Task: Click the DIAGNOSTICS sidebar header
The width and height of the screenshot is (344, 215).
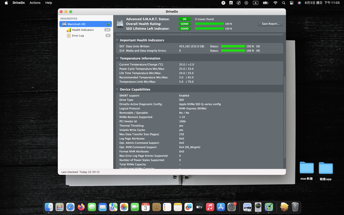Action: tap(69, 19)
